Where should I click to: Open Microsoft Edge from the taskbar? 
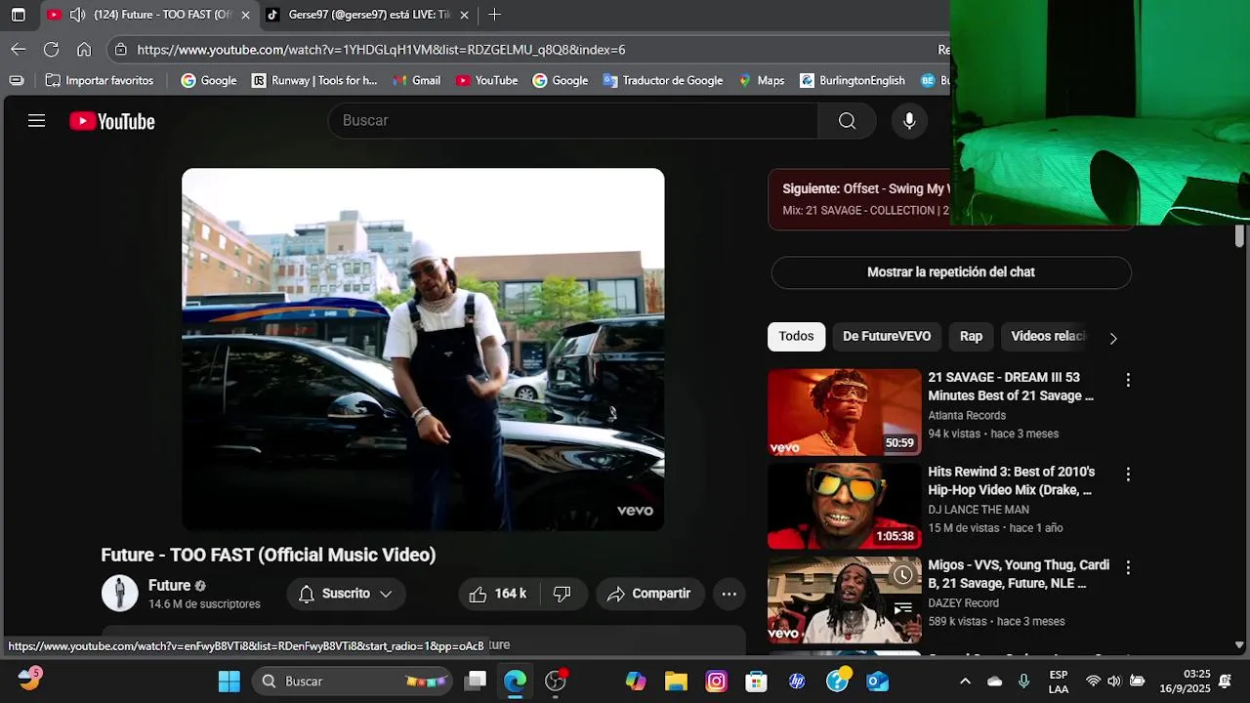pos(515,682)
